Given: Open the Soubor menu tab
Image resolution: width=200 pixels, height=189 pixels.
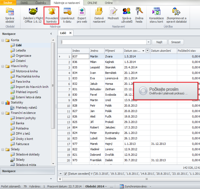Looking at the screenshot, I should click(8, 3).
